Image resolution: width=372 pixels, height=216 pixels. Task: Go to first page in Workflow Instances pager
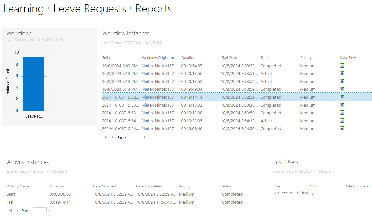point(106,137)
